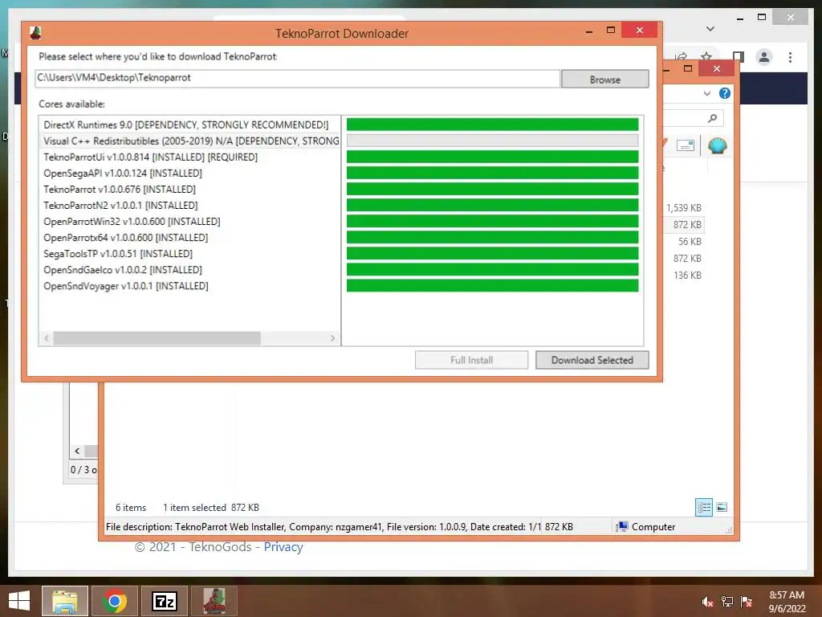Open the network tray icon
The image size is (822, 617).
coord(727,602)
